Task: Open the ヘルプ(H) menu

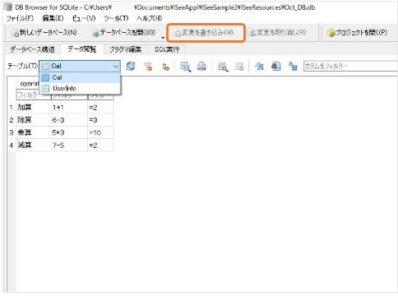Action: (150, 18)
